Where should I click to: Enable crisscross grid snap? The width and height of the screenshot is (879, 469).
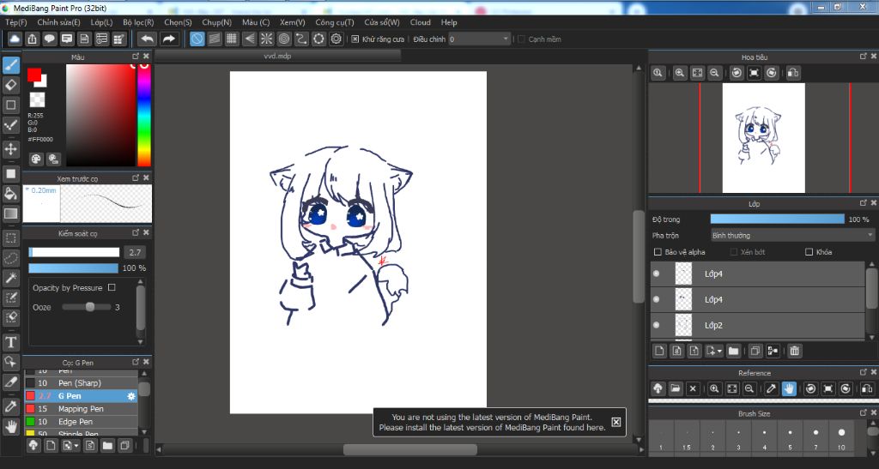pyautogui.click(x=232, y=39)
